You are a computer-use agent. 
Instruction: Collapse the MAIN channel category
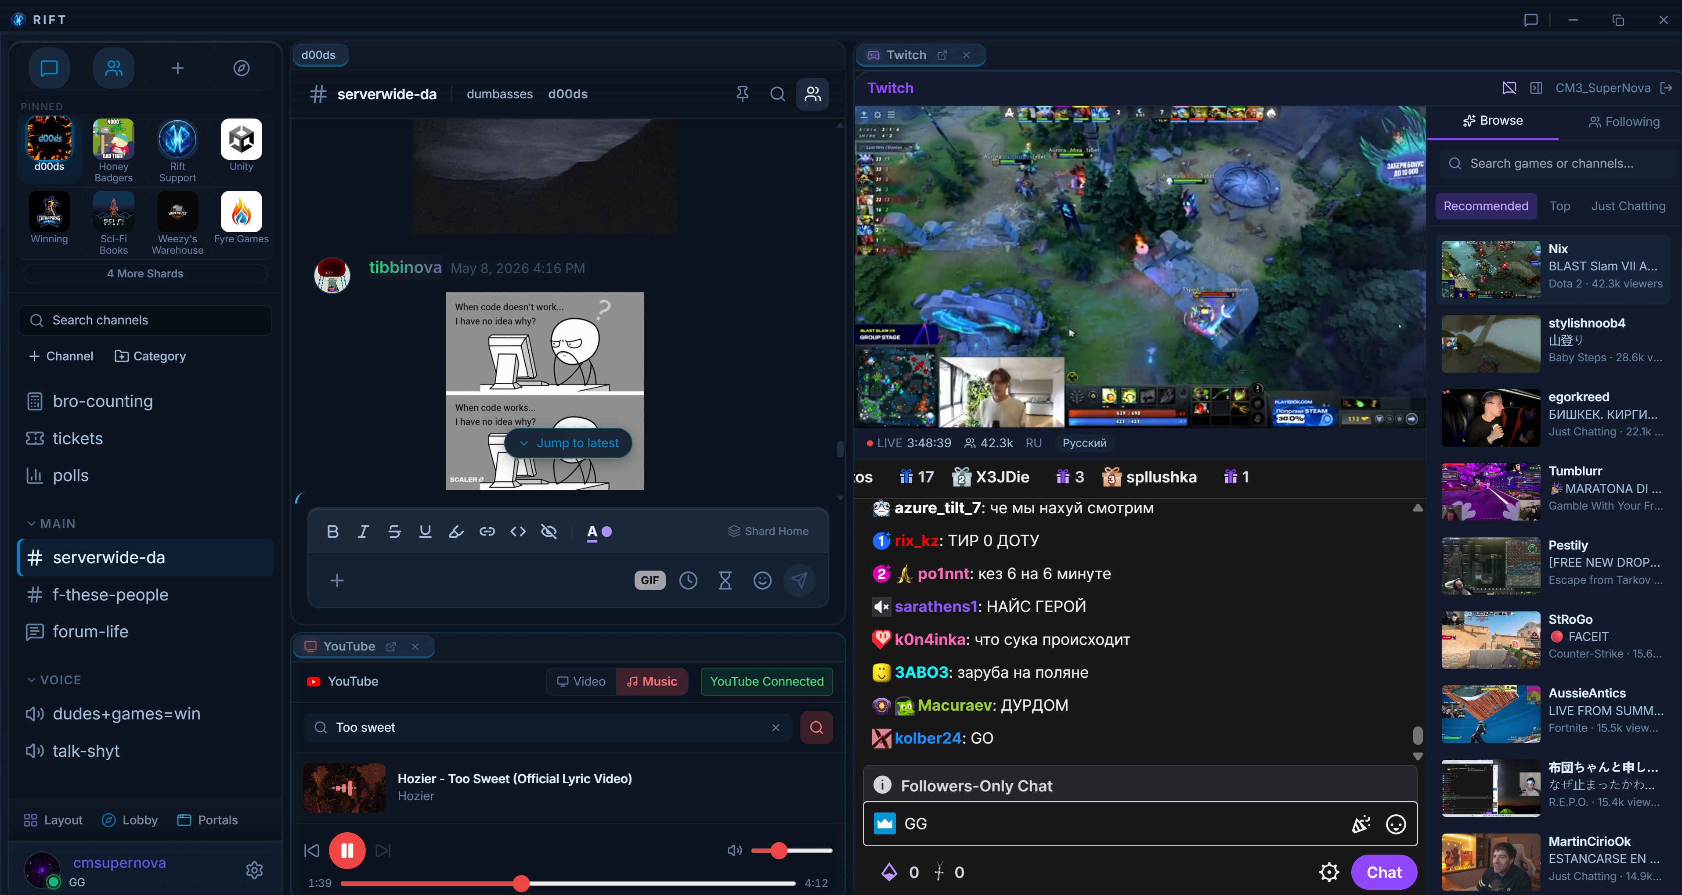[x=51, y=524]
